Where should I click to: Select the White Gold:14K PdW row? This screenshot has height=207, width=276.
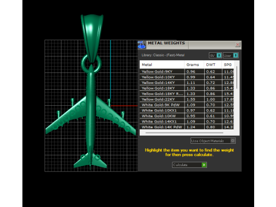point(187,127)
